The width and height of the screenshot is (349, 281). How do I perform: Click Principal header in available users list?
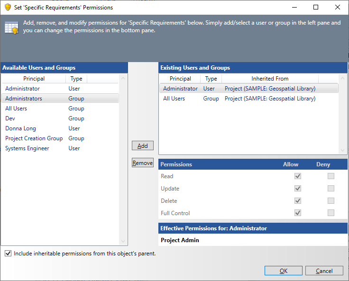point(34,79)
